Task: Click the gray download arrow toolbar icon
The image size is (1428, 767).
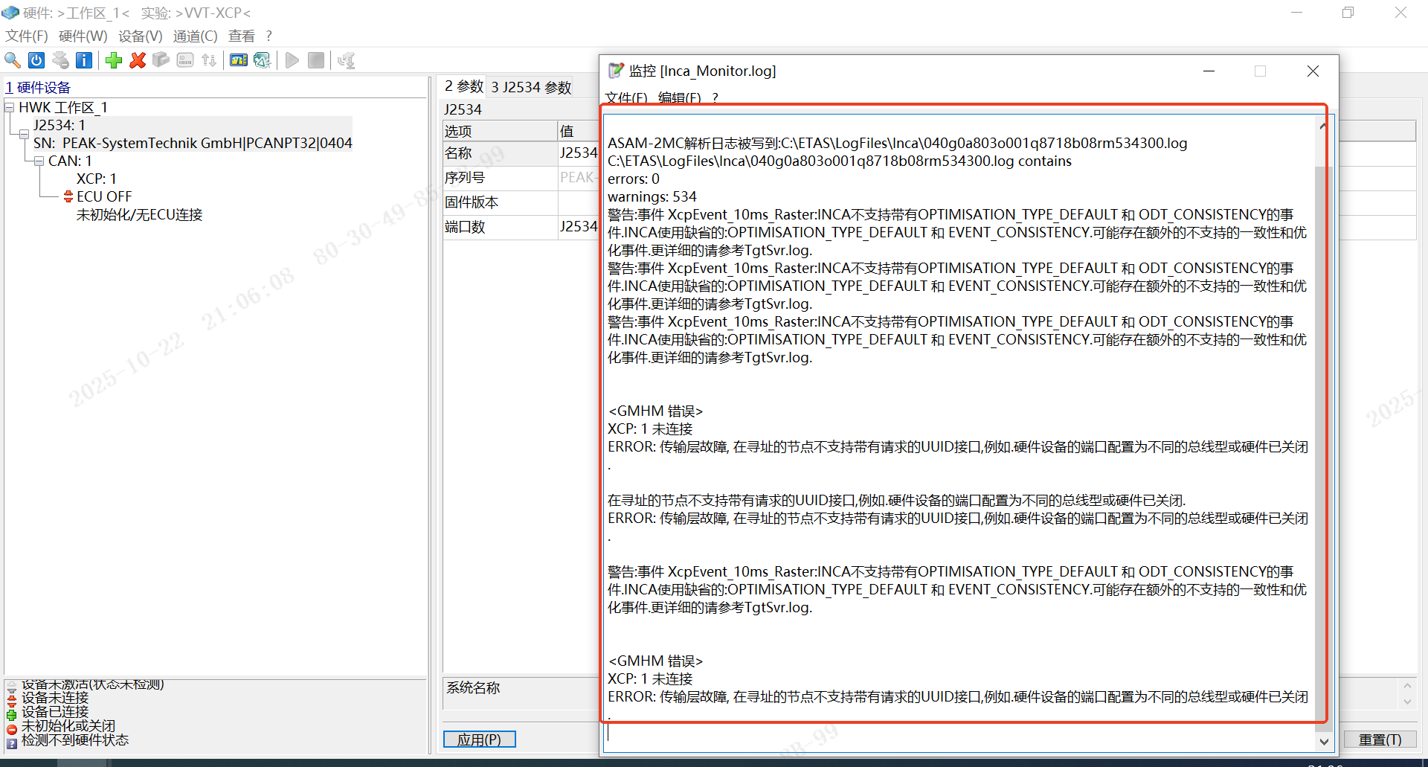Action: [346, 60]
